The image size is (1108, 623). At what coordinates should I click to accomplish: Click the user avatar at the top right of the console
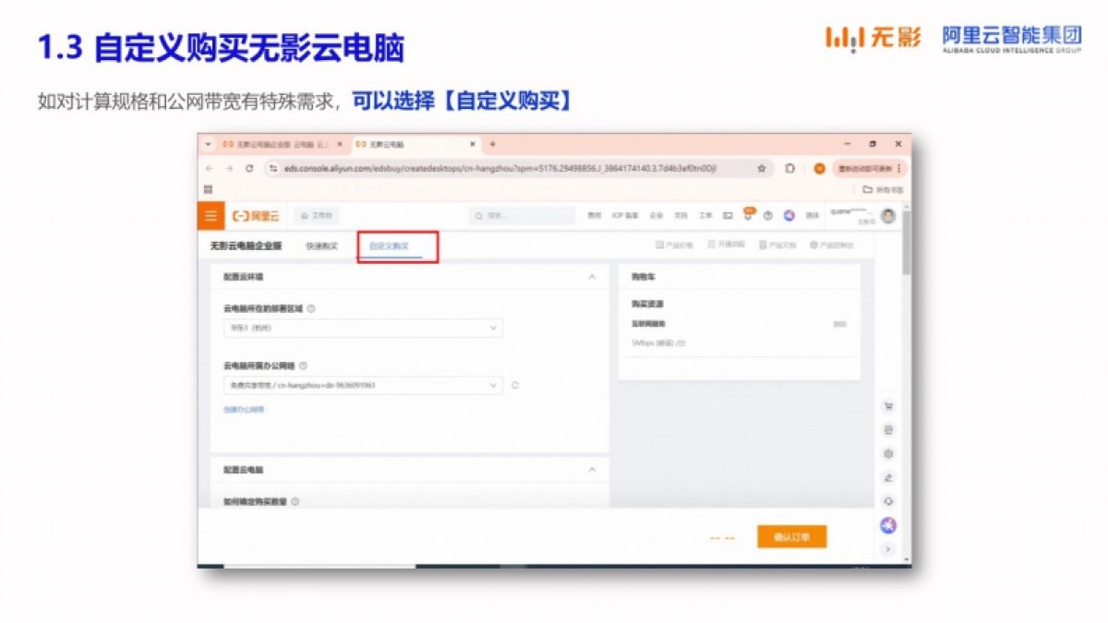[x=888, y=215]
